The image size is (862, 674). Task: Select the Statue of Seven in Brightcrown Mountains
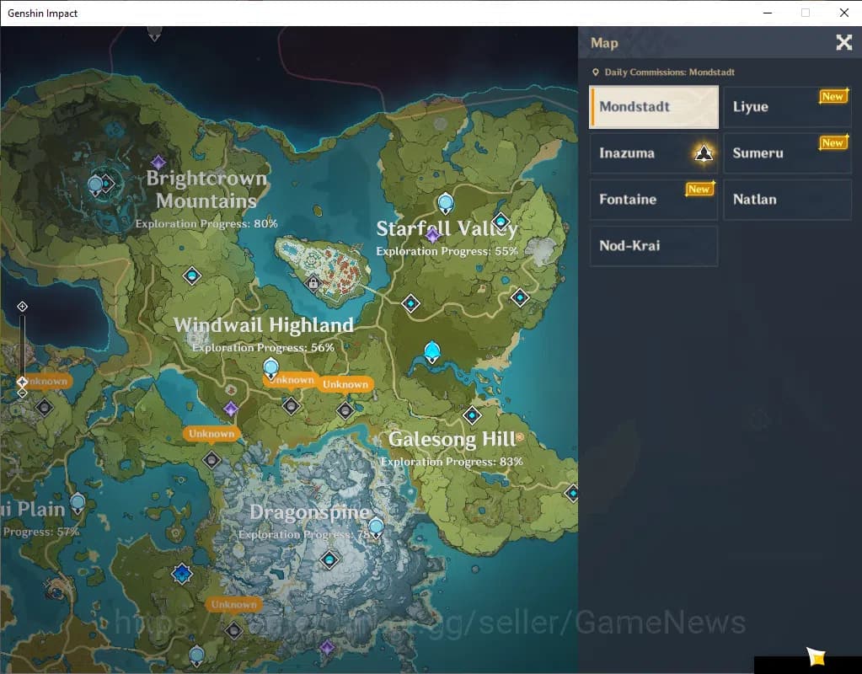pos(96,185)
